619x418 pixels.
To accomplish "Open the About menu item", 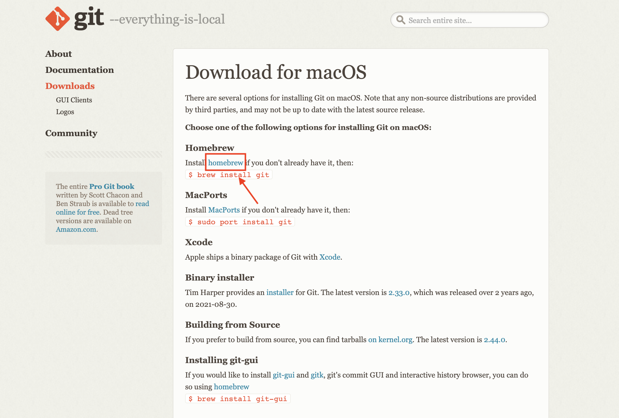I will (x=58, y=54).
